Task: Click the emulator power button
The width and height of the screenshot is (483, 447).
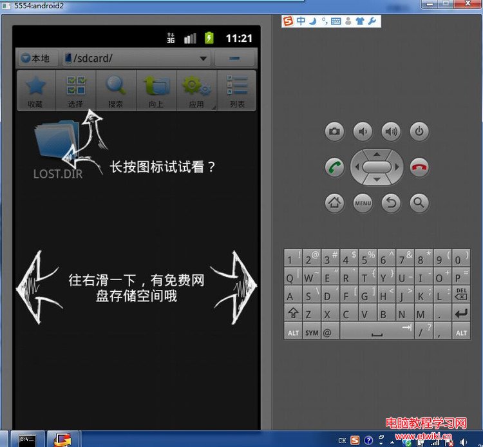Action: coord(419,131)
